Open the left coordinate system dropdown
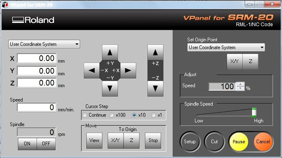Screen dimensions: 282x158 tap(44, 44)
